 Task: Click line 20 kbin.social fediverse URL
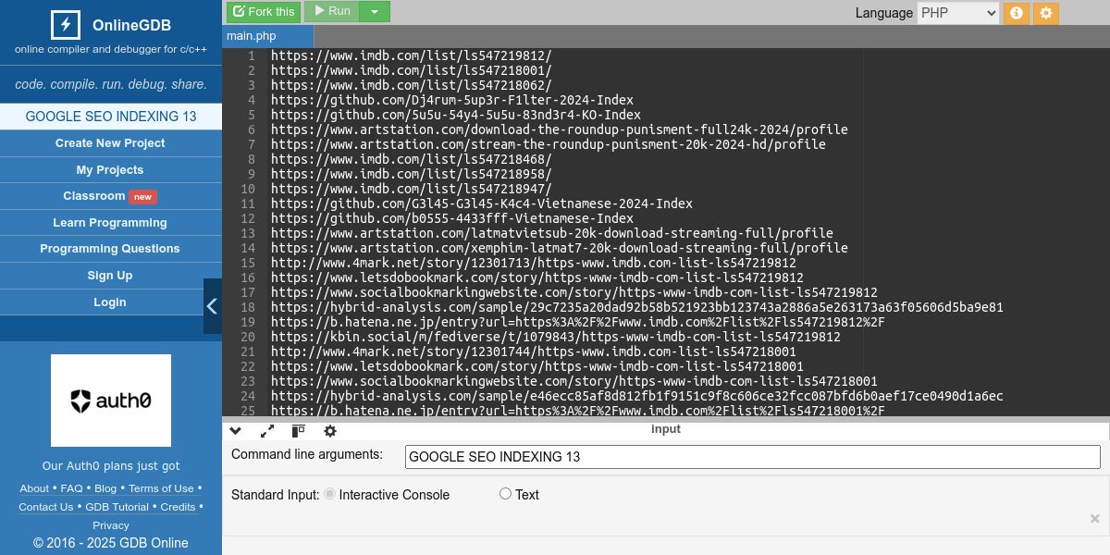point(556,337)
